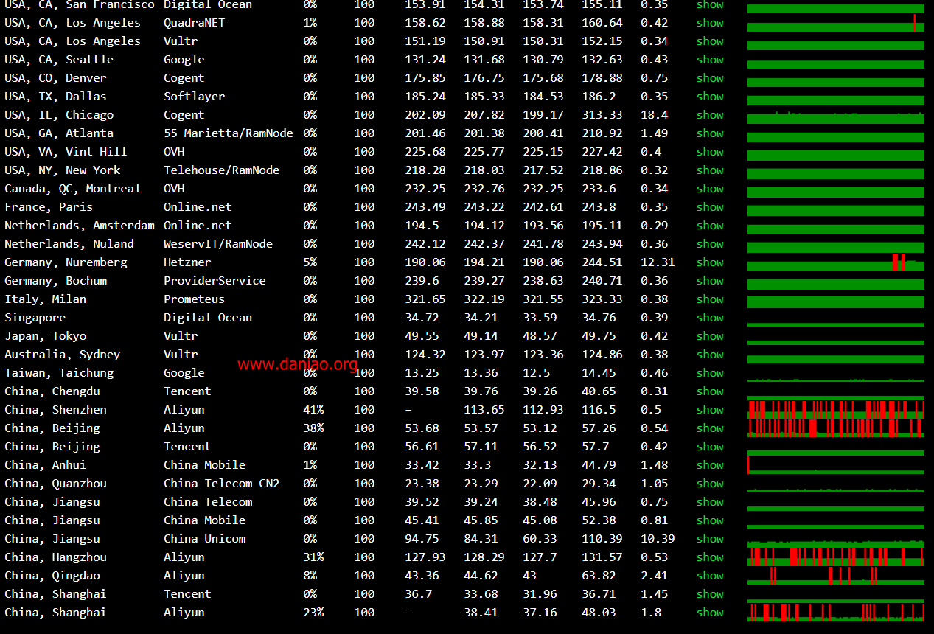Select the 13.25 last value for Taichung
Viewport: 934px width, 634px height.
(422, 373)
